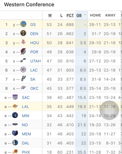Open the Golden State Warriors logo
The width and height of the screenshot is (122, 154).
23,24
